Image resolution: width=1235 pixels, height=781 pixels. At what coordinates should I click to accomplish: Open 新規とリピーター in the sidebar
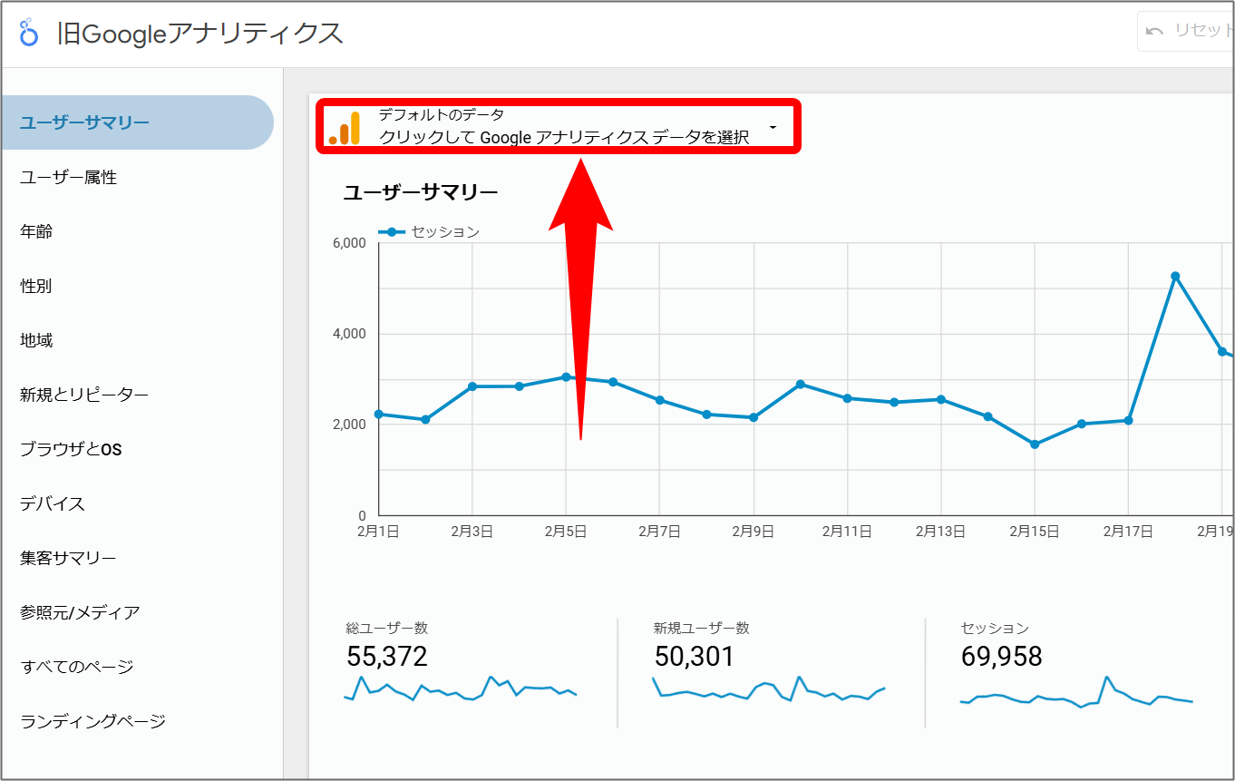tap(84, 395)
